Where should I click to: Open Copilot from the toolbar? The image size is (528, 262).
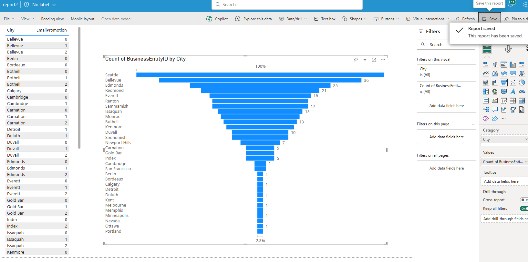pos(217,19)
